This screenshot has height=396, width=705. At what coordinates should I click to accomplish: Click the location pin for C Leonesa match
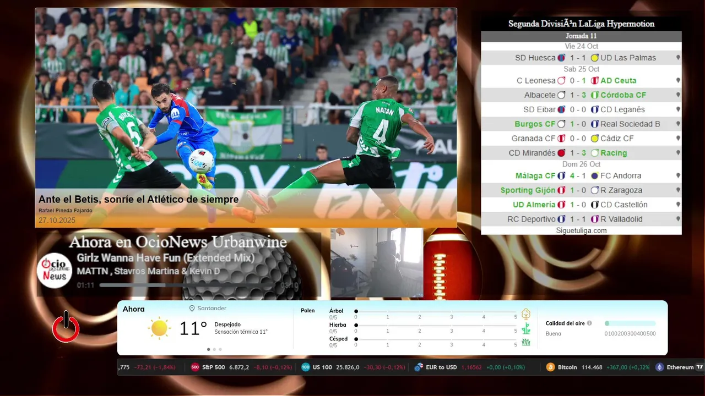pos(678,80)
